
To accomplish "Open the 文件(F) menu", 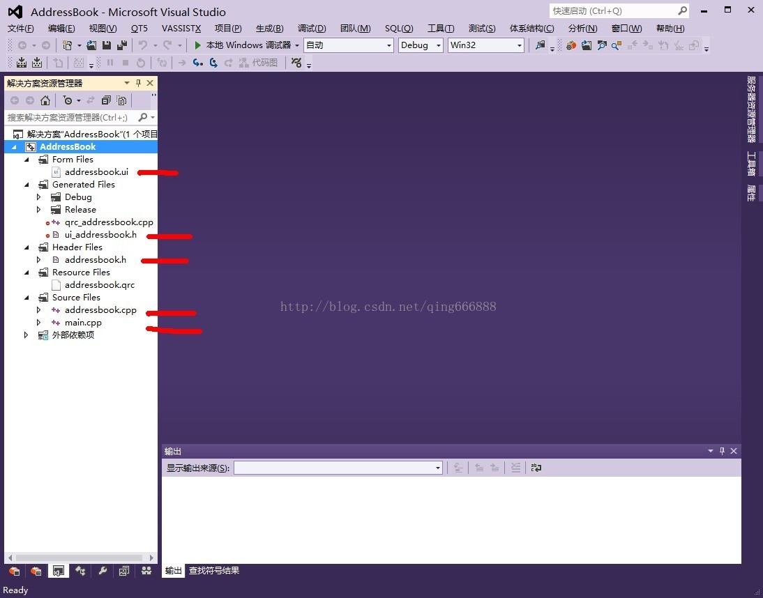I will (20, 28).
